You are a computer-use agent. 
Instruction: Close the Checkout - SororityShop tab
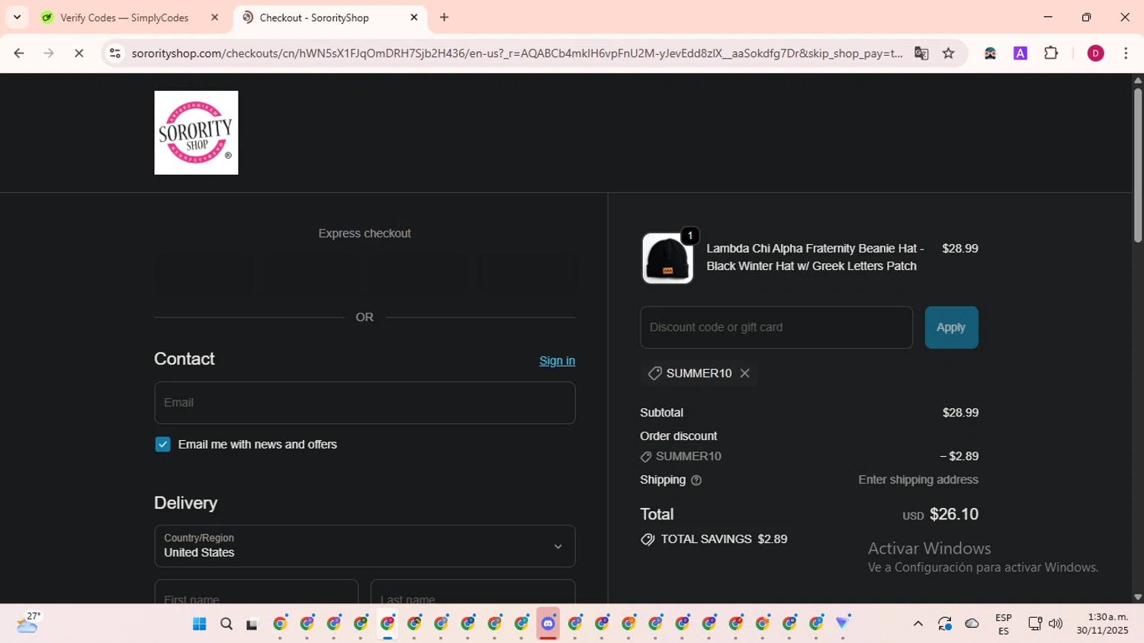click(x=414, y=18)
